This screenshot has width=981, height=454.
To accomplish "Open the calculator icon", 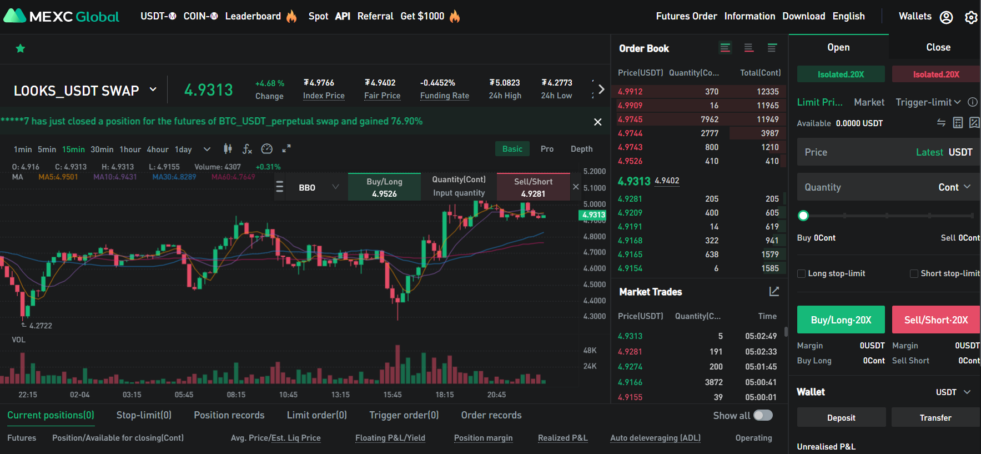I will point(958,123).
